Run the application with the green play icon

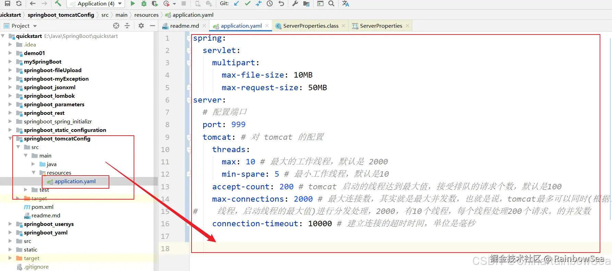[x=133, y=3]
